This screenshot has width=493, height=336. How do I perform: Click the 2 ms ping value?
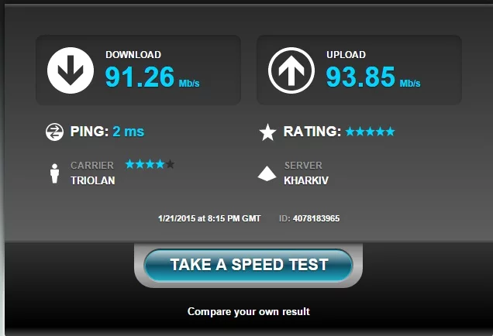click(128, 132)
